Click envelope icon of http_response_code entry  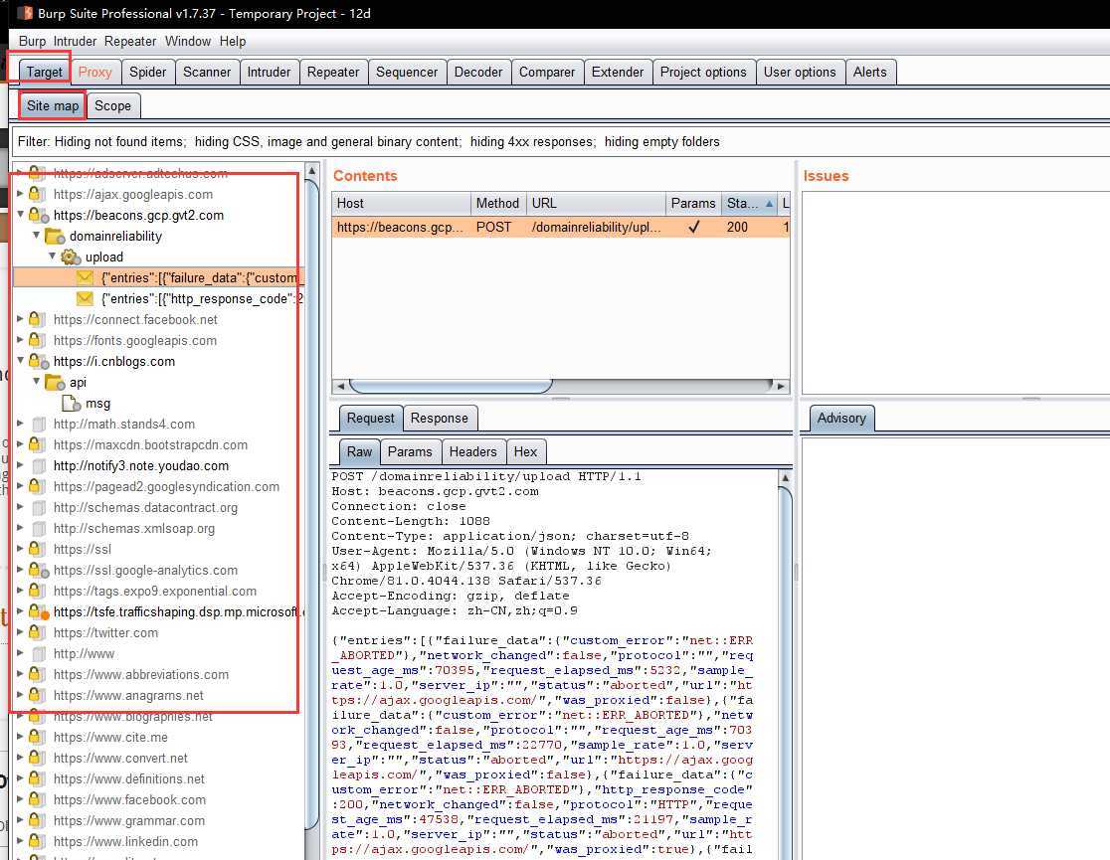point(85,298)
